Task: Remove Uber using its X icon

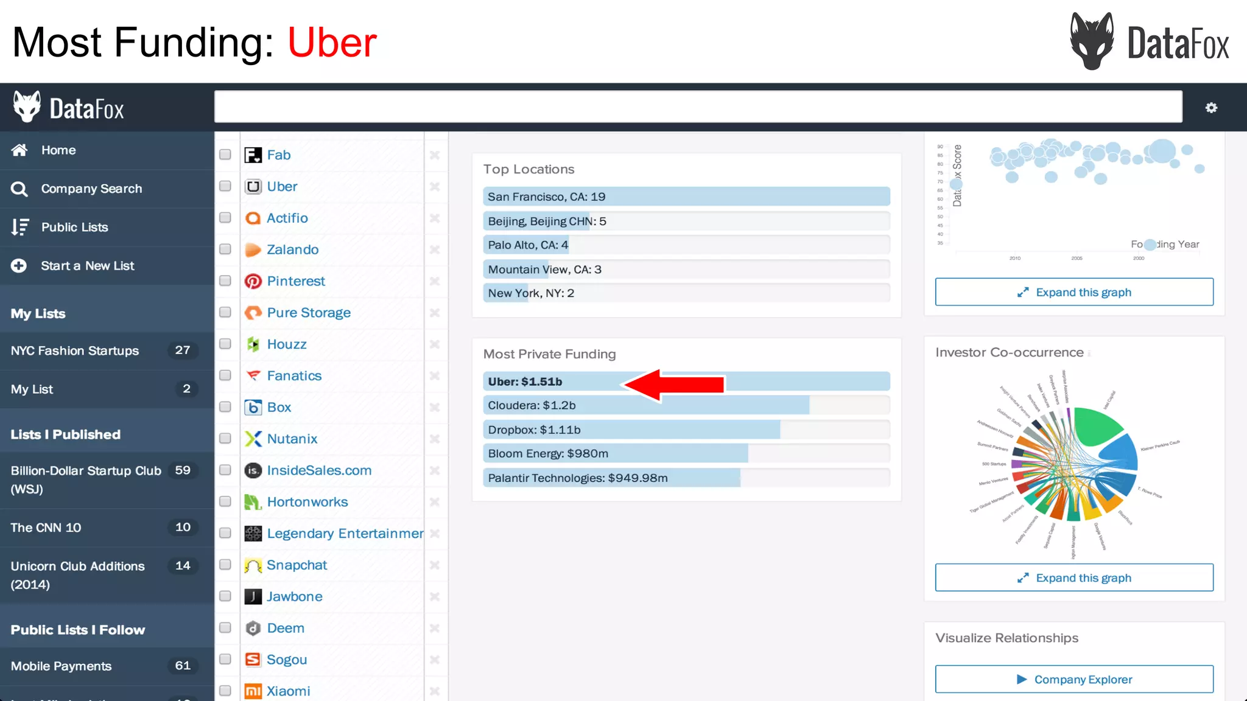Action: click(x=435, y=187)
